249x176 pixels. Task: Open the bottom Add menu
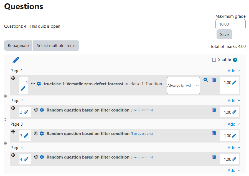[x=234, y=170]
